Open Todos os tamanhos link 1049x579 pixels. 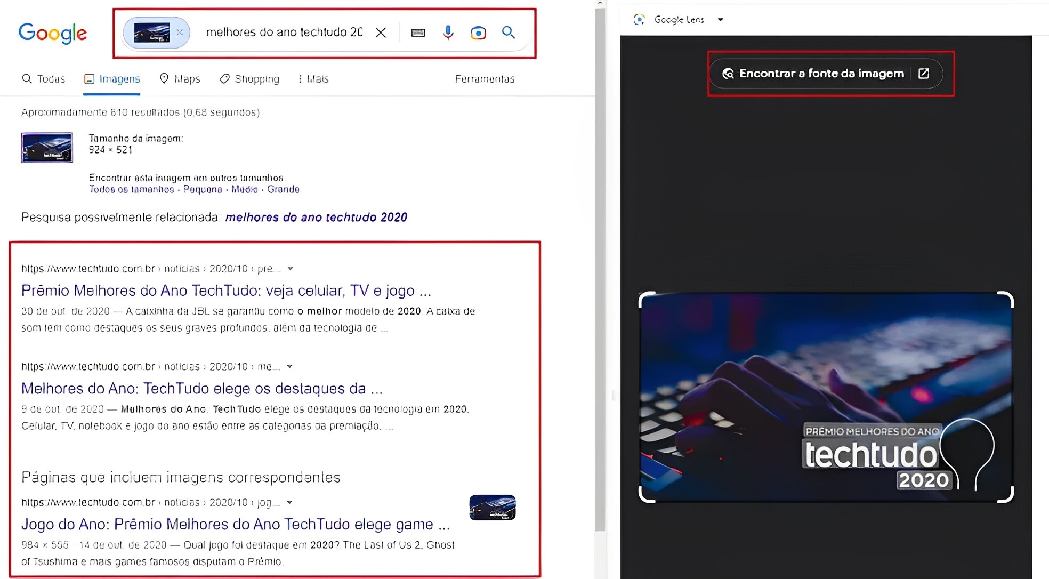click(131, 189)
